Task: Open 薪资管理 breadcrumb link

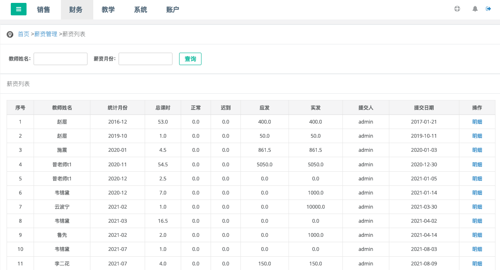Action: coord(46,34)
